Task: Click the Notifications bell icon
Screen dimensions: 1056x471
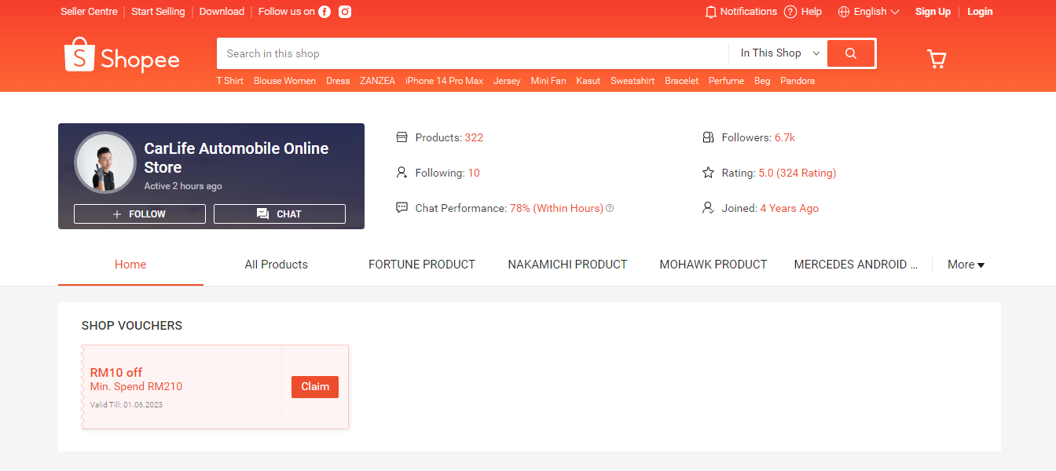Action: point(711,12)
